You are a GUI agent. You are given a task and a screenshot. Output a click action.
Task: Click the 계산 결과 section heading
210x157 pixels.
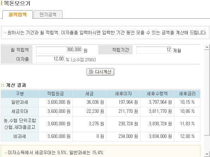point(16,85)
